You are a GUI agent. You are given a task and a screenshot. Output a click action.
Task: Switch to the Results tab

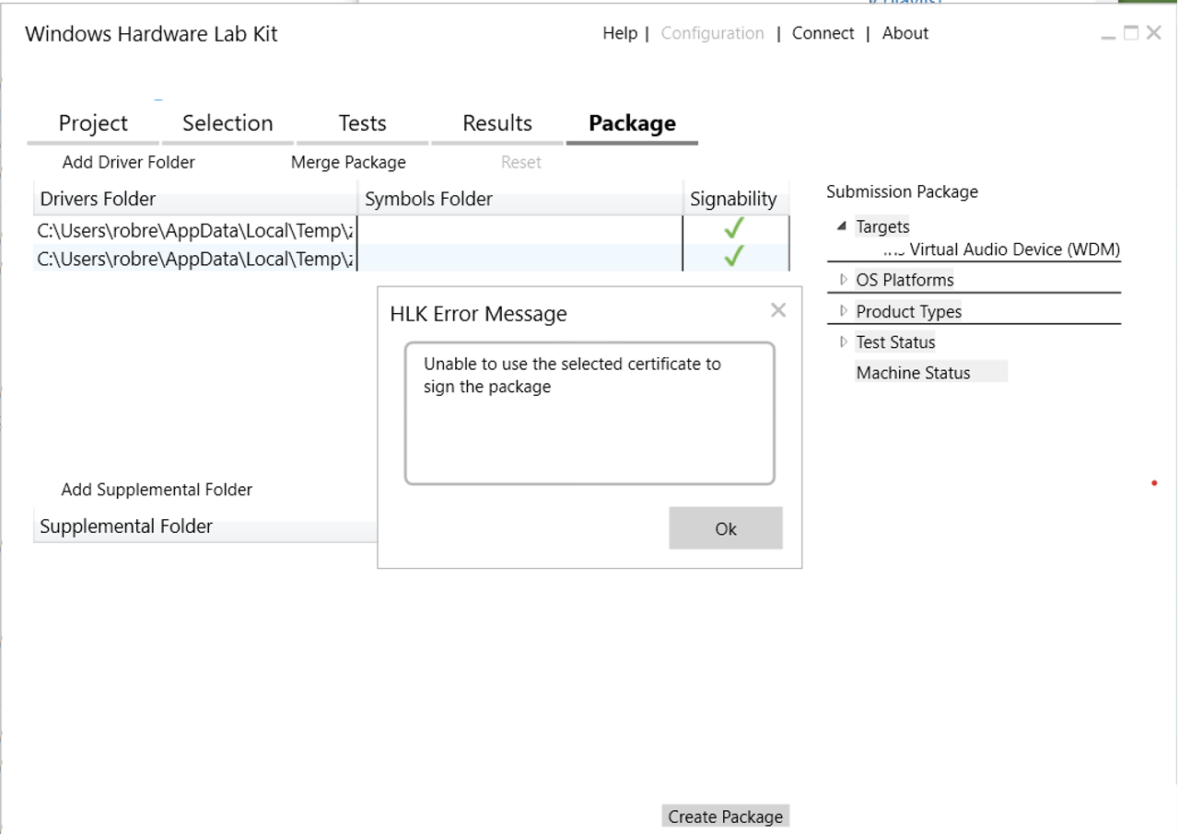pos(496,122)
